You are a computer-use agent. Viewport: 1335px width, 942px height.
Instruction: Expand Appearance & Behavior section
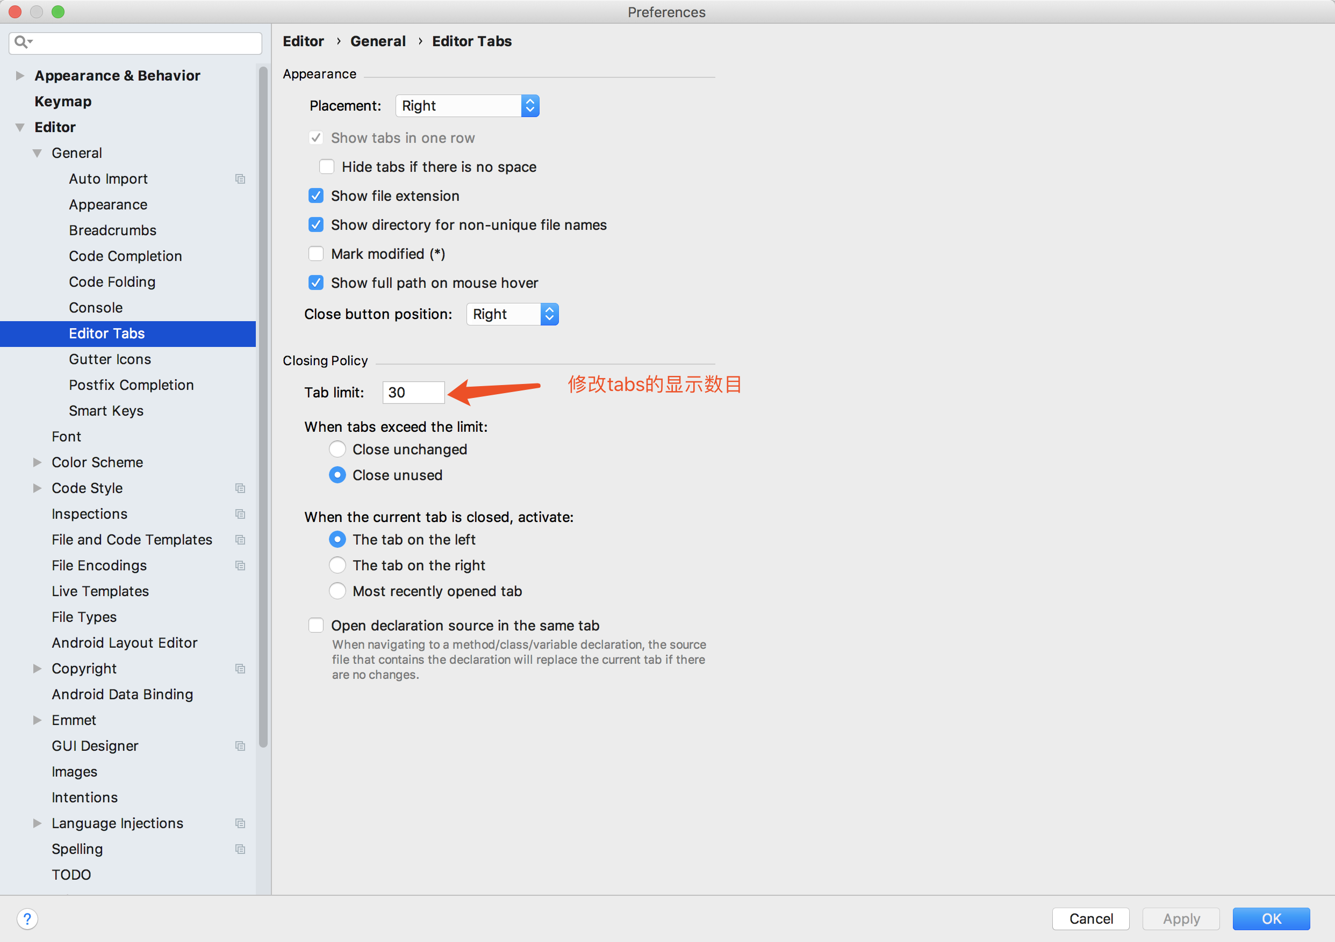click(20, 76)
